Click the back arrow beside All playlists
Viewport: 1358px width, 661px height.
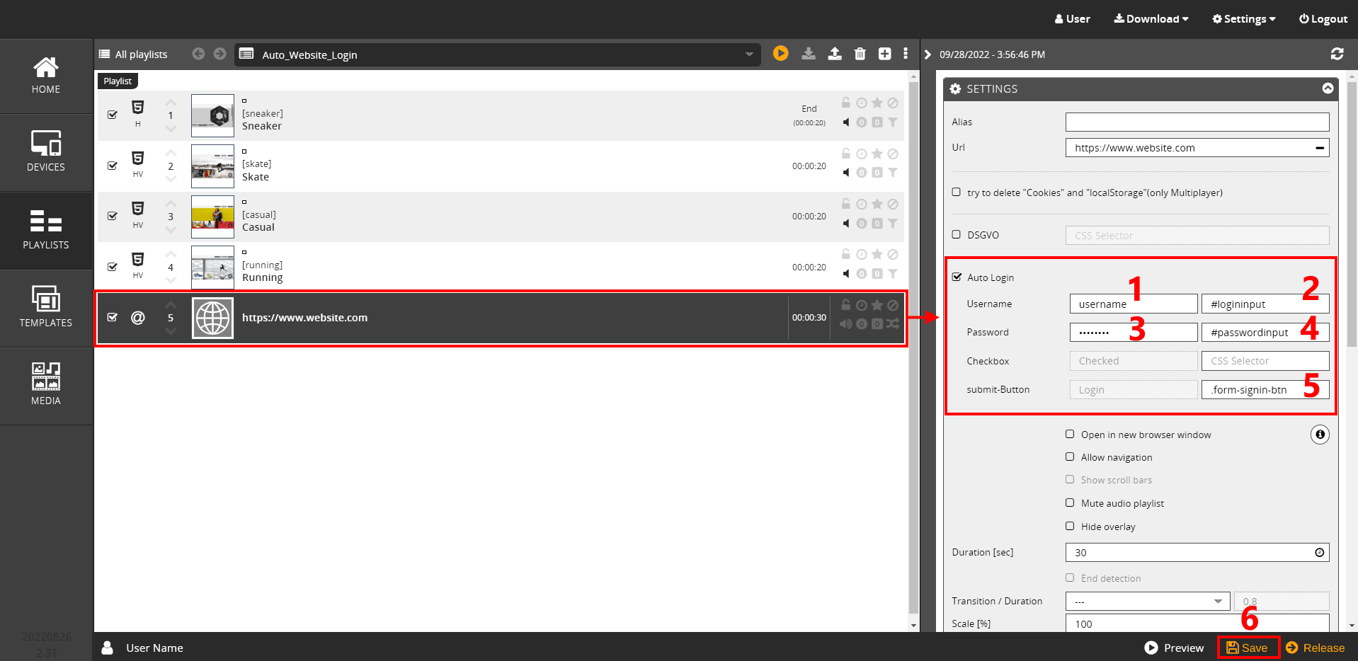click(198, 54)
